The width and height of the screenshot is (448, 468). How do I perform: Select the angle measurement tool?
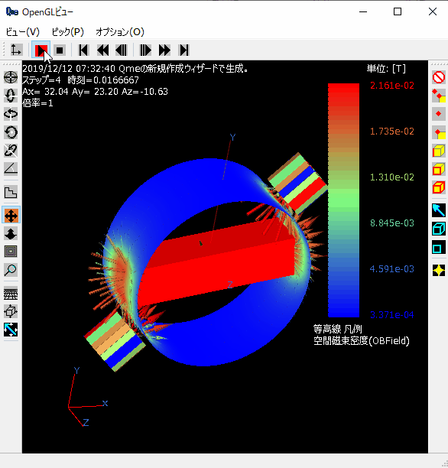pos(11,169)
